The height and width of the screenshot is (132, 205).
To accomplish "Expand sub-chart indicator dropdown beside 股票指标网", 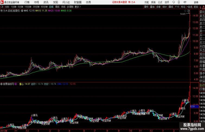I will (x=1, y=84).
